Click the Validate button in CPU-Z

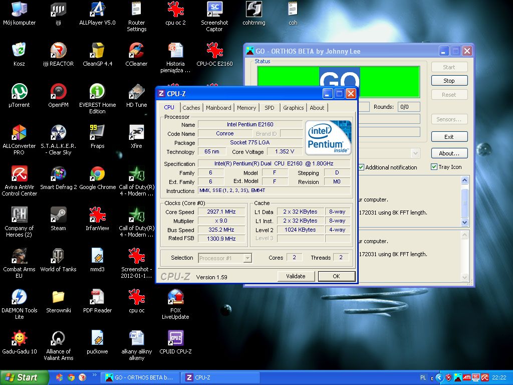click(296, 276)
